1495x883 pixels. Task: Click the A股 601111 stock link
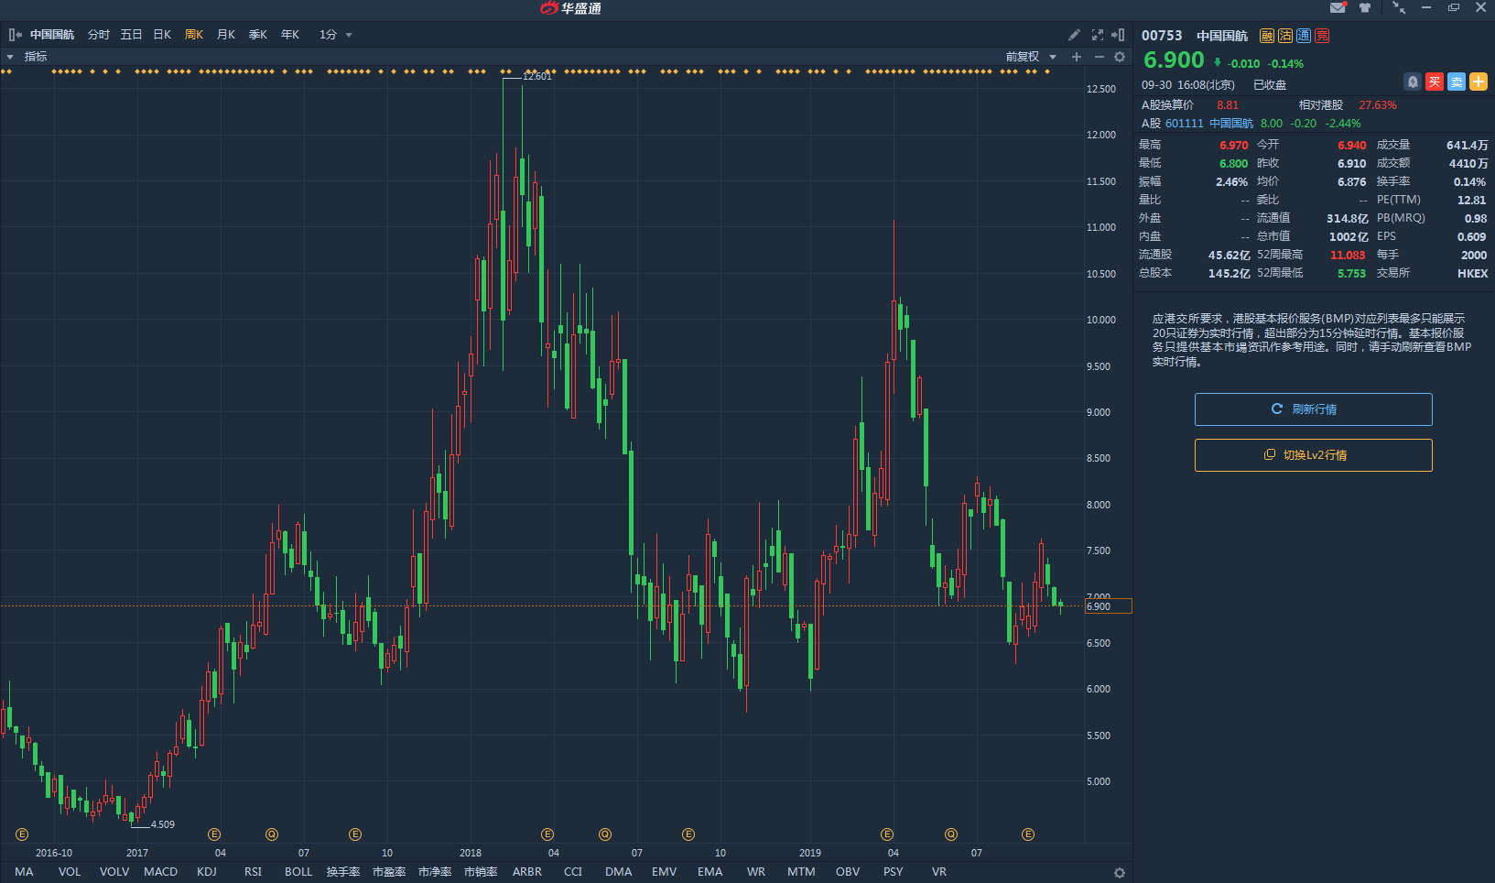tap(1184, 124)
